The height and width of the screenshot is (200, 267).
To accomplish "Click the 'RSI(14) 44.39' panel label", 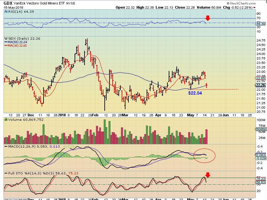I will point(21,12).
